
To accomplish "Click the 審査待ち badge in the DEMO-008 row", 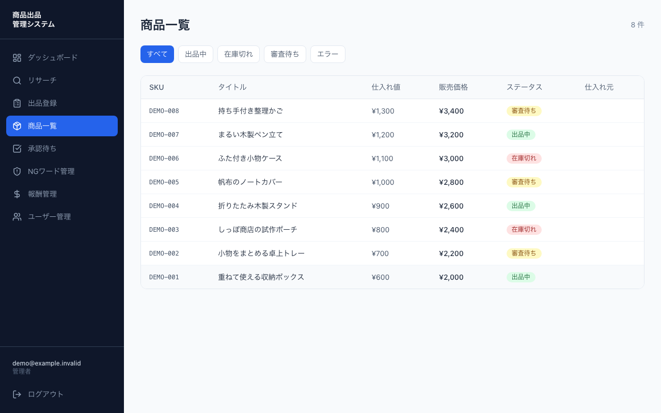I will (x=524, y=111).
